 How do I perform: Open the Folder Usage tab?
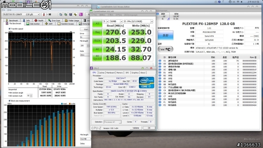(72, 21)
